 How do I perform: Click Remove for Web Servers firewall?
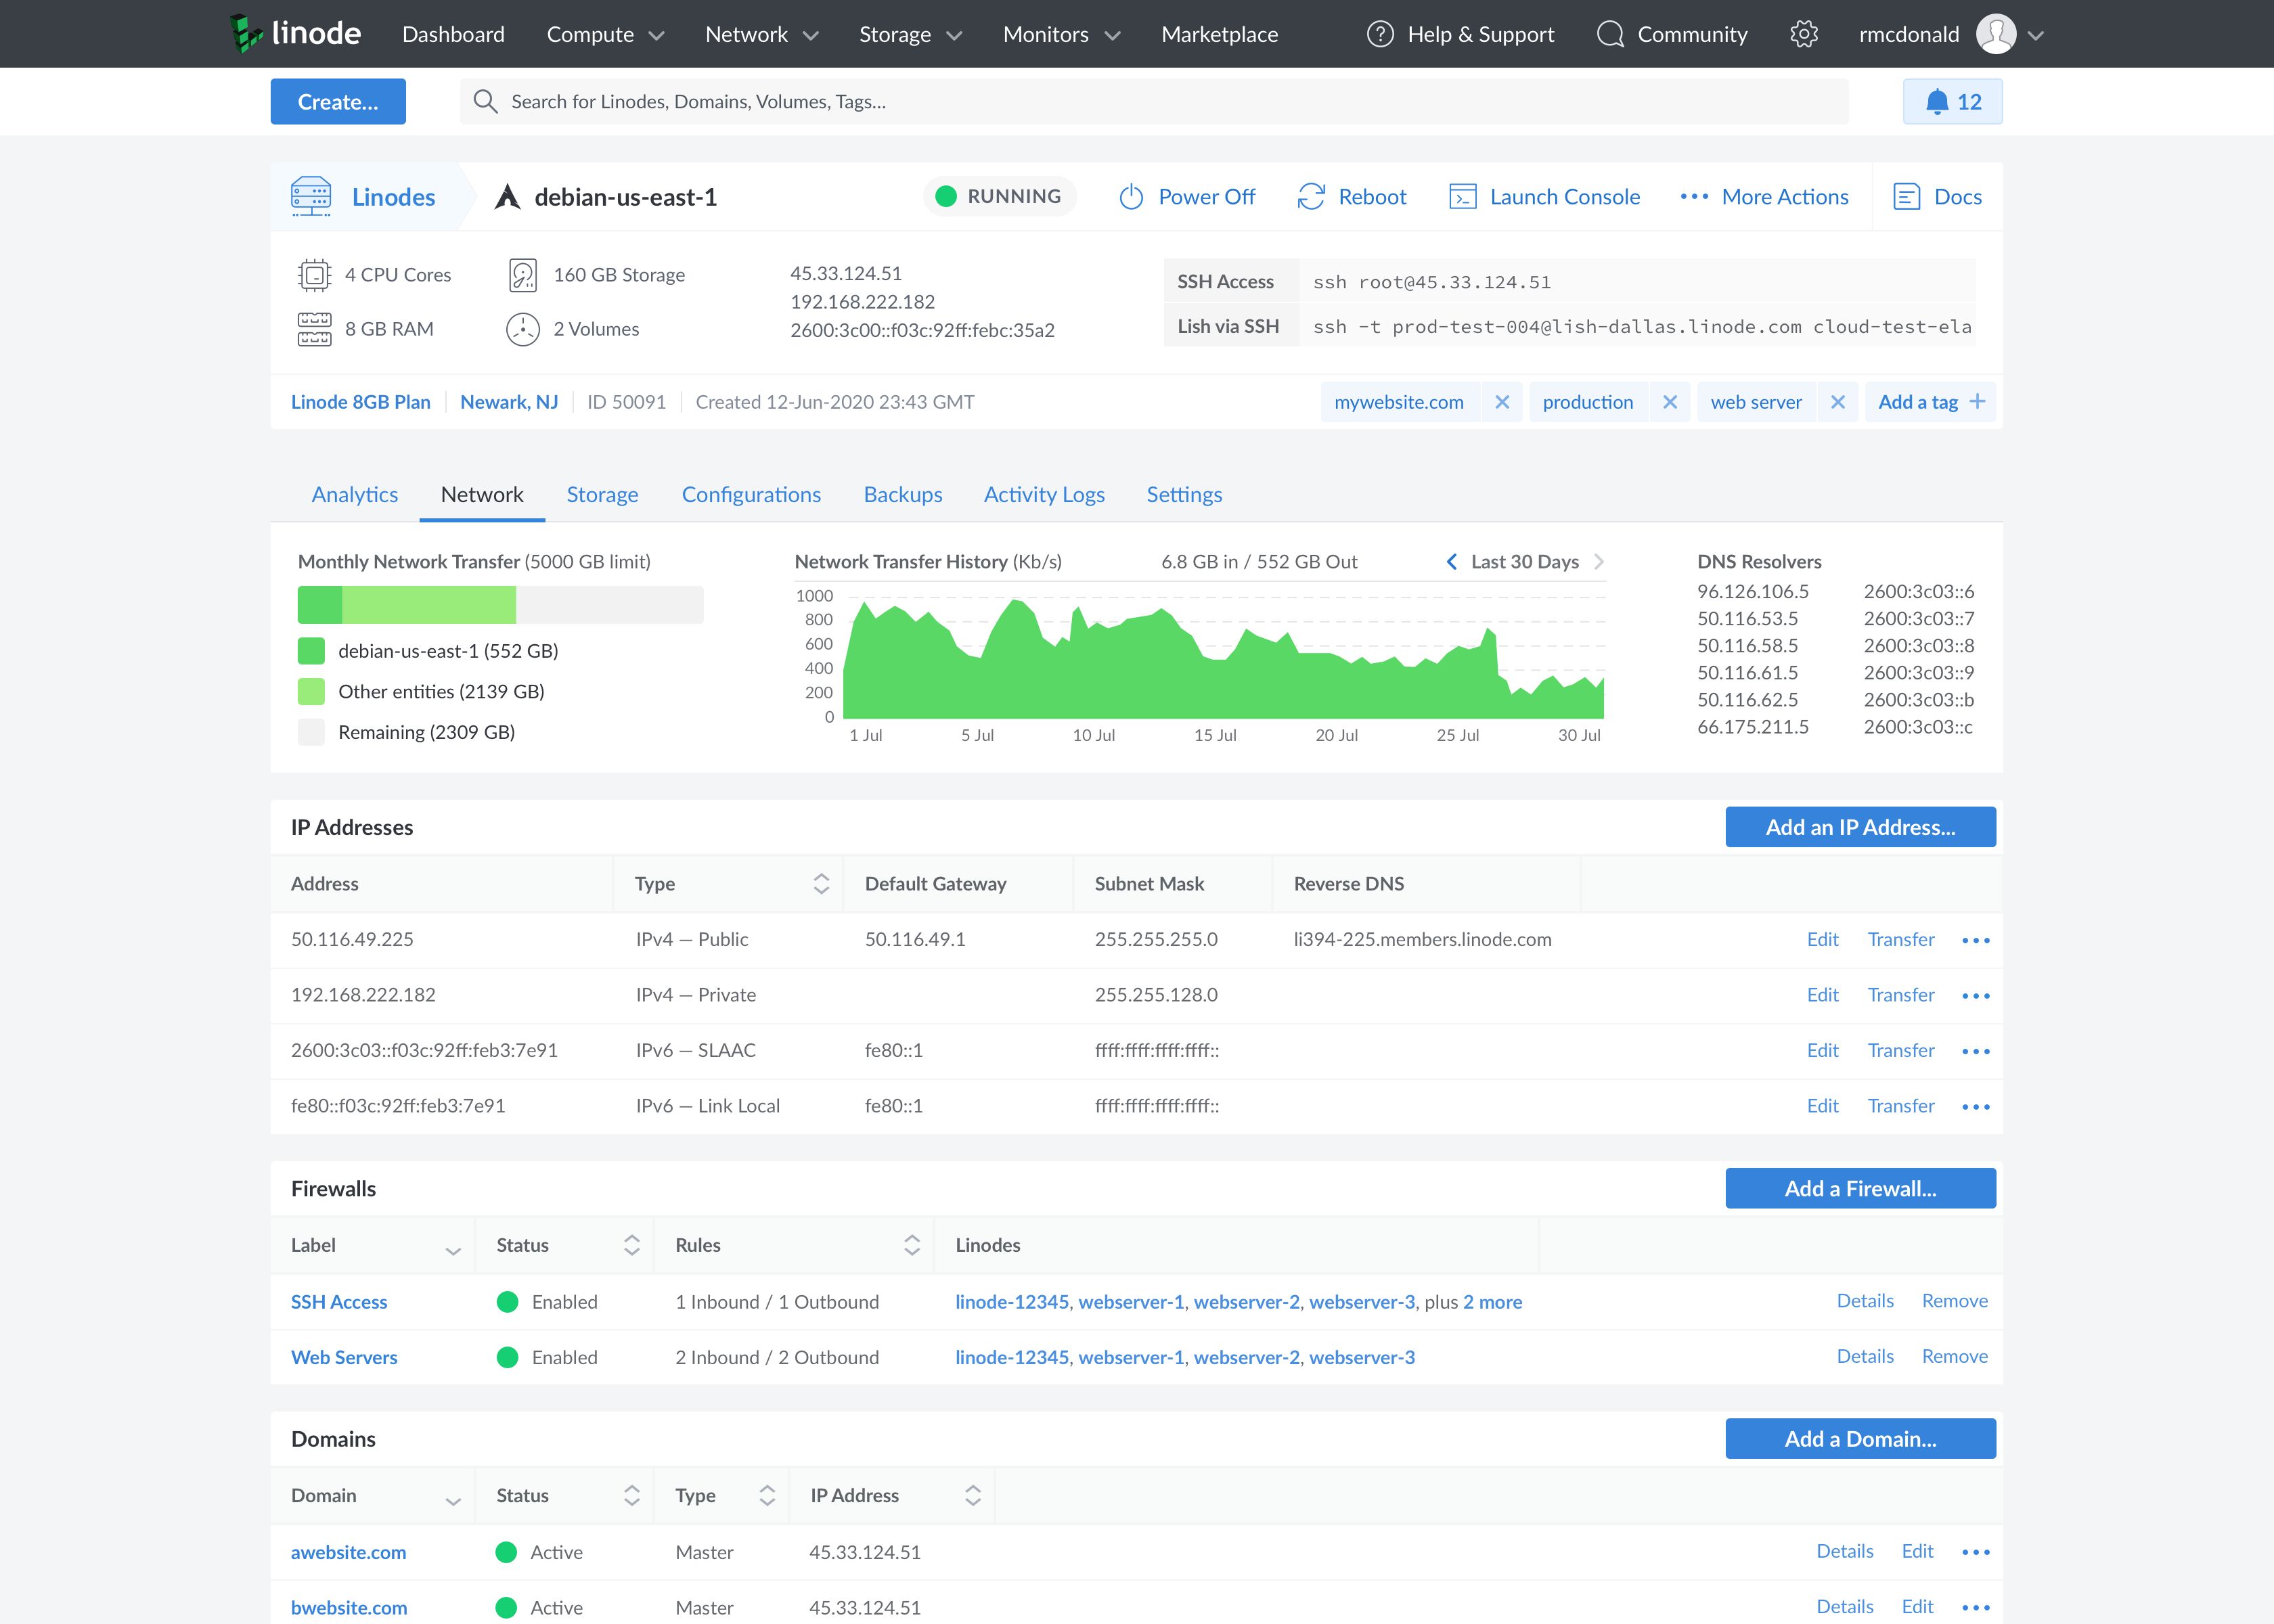[1954, 1356]
